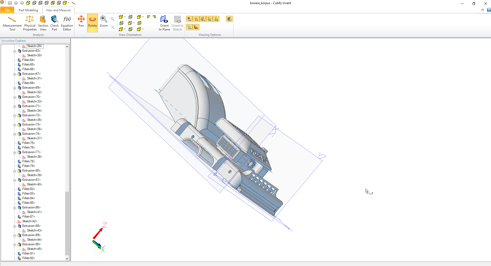Viewport: 491px width, 266px height.
Task: Activate the Section View tool
Action: 43,23
